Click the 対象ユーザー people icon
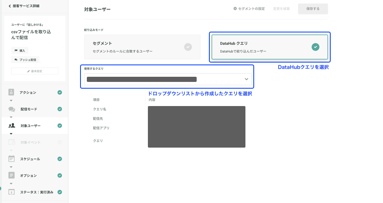This screenshot has height=203, width=383. (x=11, y=125)
